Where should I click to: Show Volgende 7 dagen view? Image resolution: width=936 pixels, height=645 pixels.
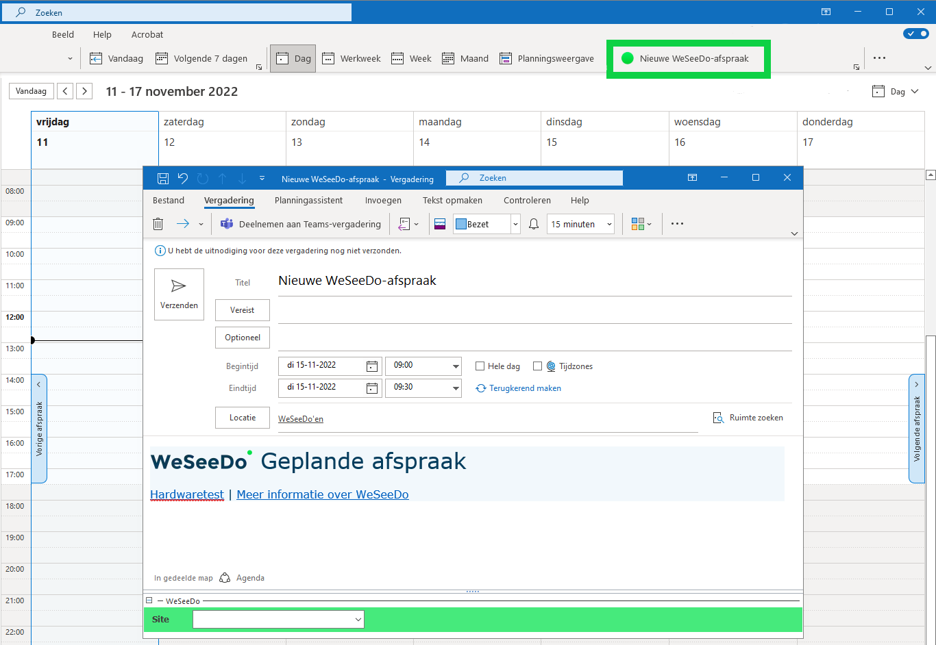point(201,58)
